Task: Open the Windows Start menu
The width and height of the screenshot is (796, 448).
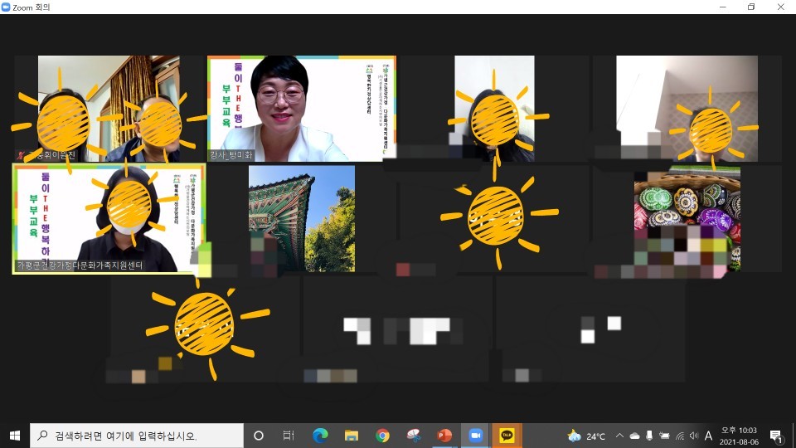Action: click(14, 436)
